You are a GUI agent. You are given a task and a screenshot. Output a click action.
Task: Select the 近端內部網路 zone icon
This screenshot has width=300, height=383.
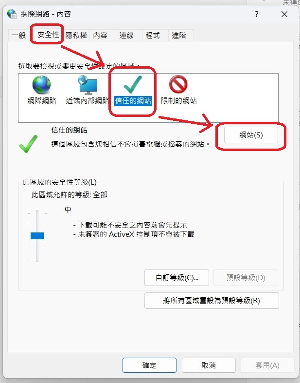point(88,85)
